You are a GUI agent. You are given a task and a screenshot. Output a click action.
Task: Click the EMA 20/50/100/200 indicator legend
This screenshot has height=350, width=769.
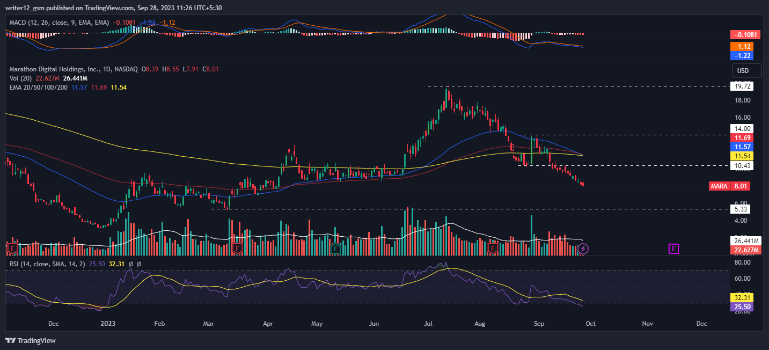pos(38,87)
